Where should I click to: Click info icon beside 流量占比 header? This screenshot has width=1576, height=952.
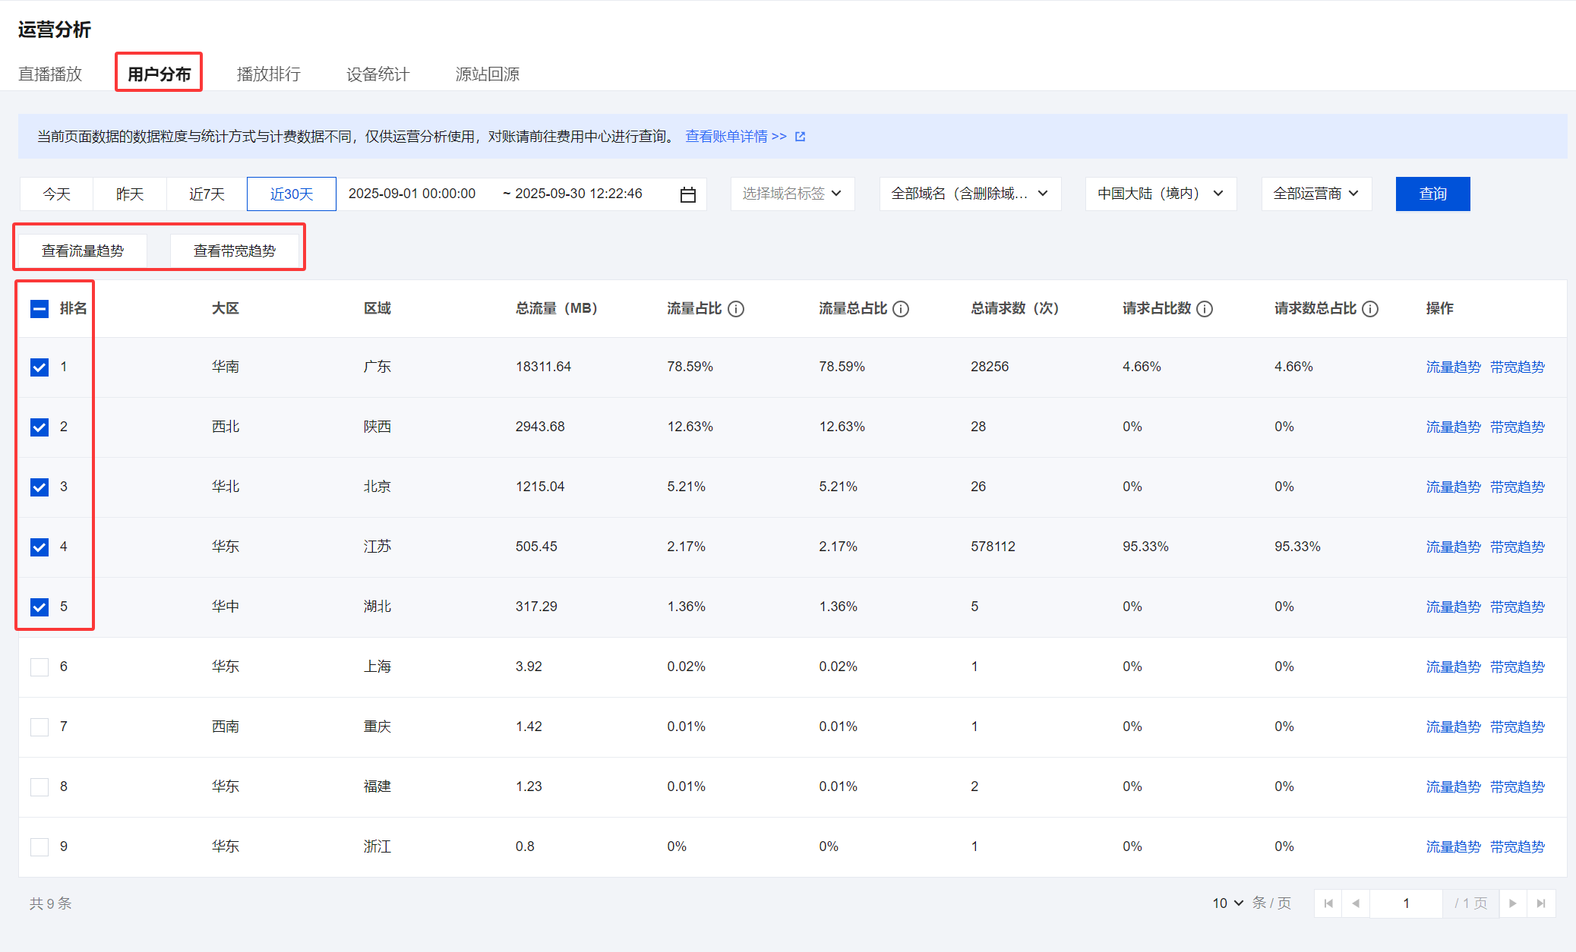[735, 309]
